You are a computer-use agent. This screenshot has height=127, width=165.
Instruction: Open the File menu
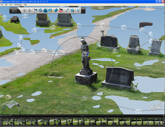point(2,5)
